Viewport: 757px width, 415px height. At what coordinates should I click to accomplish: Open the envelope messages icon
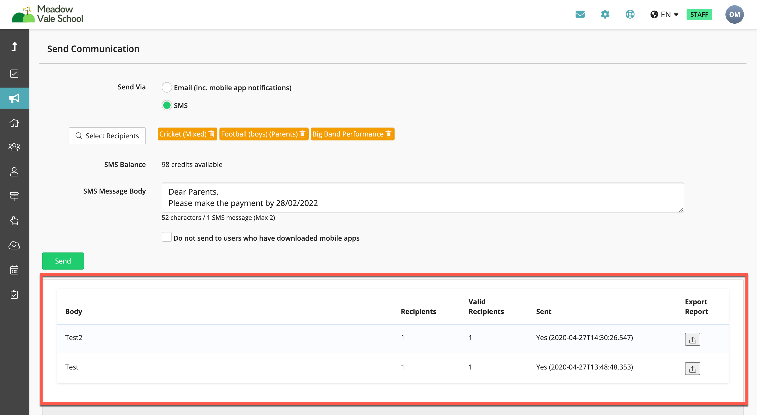[x=580, y=14]
